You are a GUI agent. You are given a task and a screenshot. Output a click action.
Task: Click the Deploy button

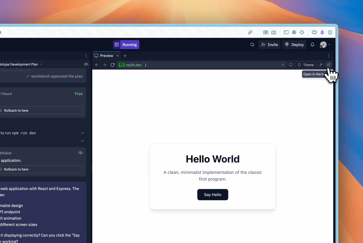pyautogui.click(x=294, y=45)
